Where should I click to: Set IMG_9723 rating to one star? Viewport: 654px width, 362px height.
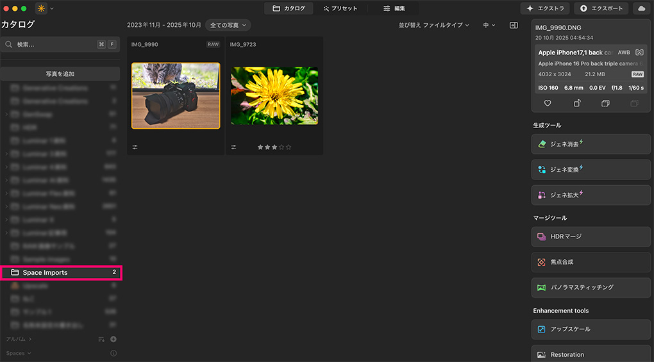coord(260,147)
